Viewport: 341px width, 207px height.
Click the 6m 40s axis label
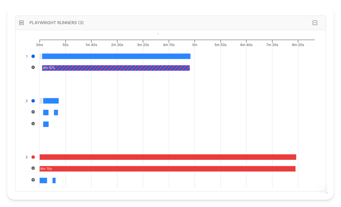[246, 45]
